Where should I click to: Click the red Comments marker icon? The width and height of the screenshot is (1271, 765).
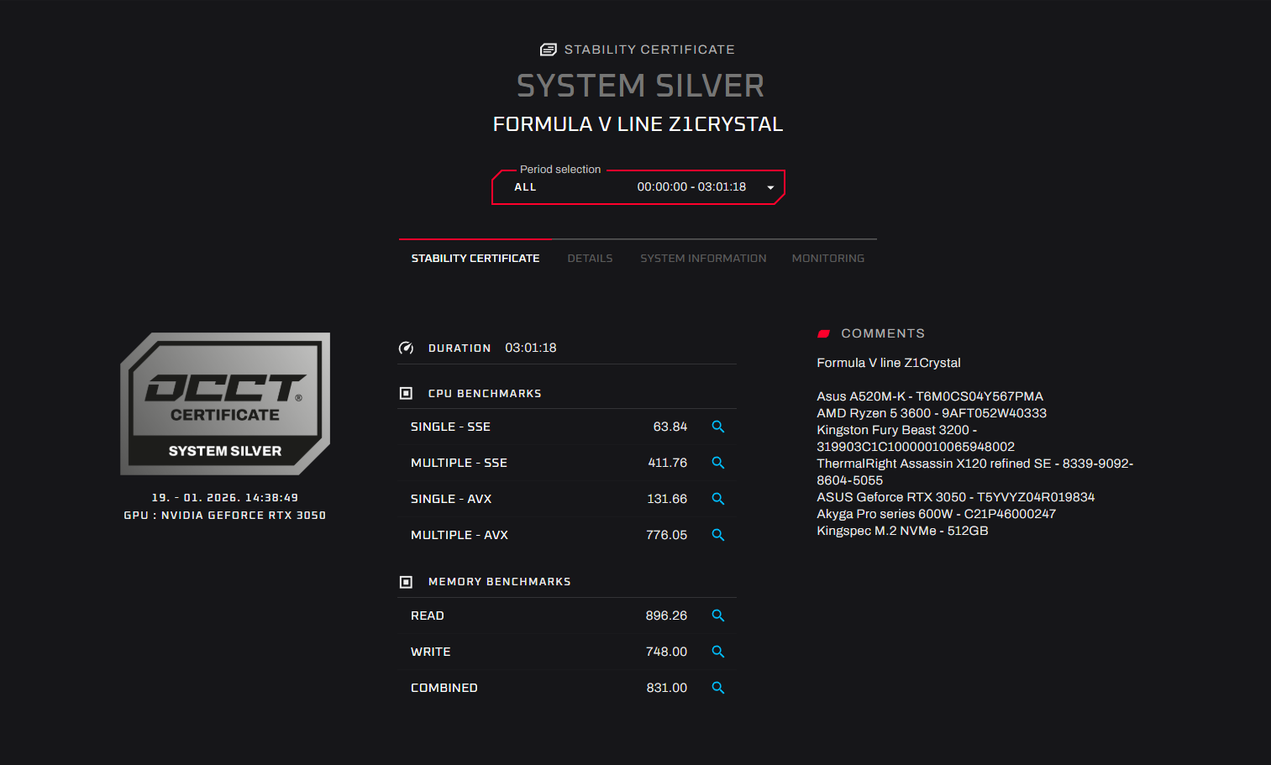pyautogui.click(x=824, y=334)
